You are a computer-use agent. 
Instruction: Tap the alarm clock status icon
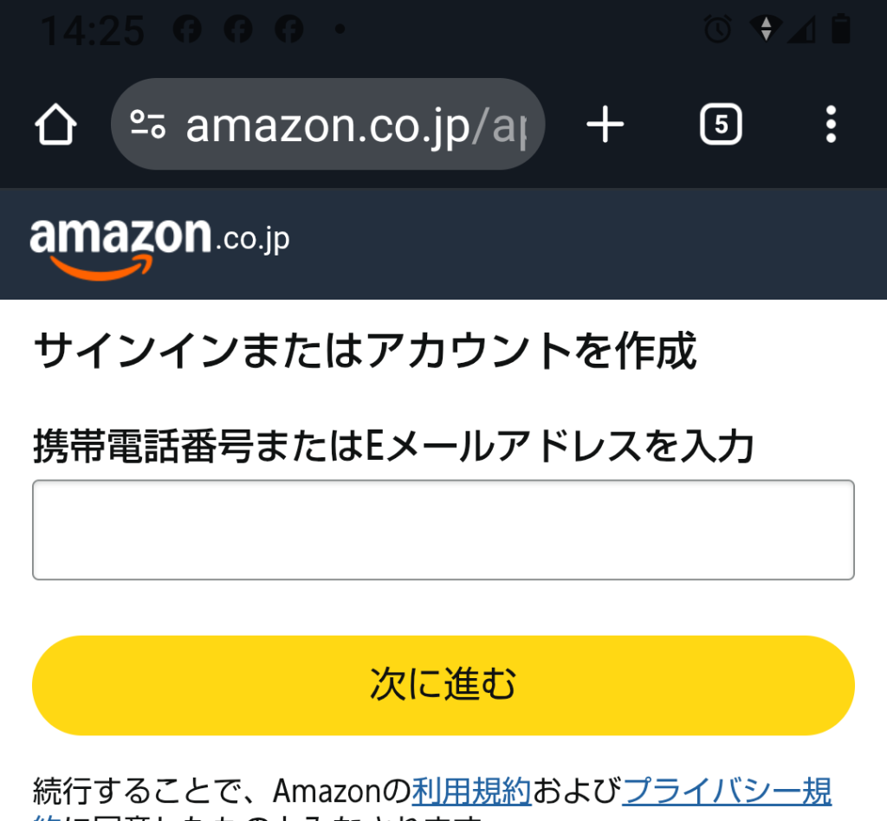pyautogui.click(x=718, y=29)
